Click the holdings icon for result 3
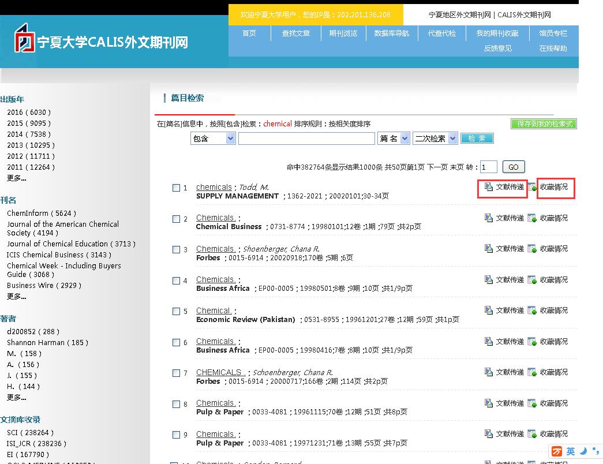 532,249
